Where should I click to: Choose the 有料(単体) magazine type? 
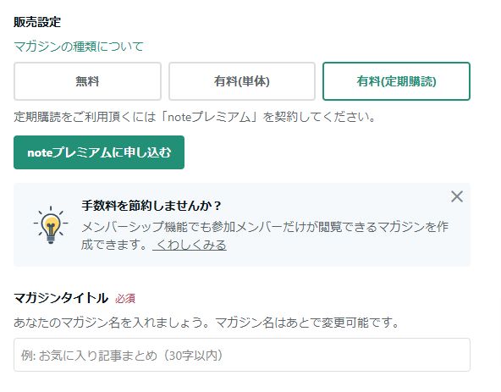click(242, 81)
